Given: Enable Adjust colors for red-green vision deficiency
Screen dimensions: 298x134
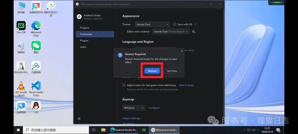Looking at the screenshot, I should tap(124, 85).
